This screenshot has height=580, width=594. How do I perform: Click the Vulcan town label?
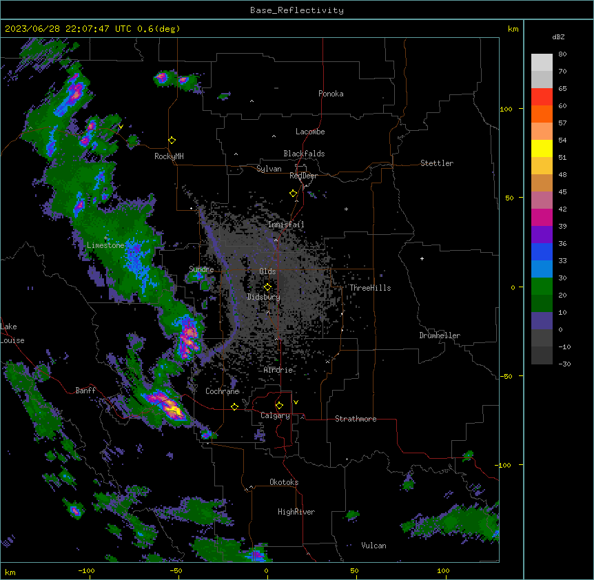tap(373, 546)
